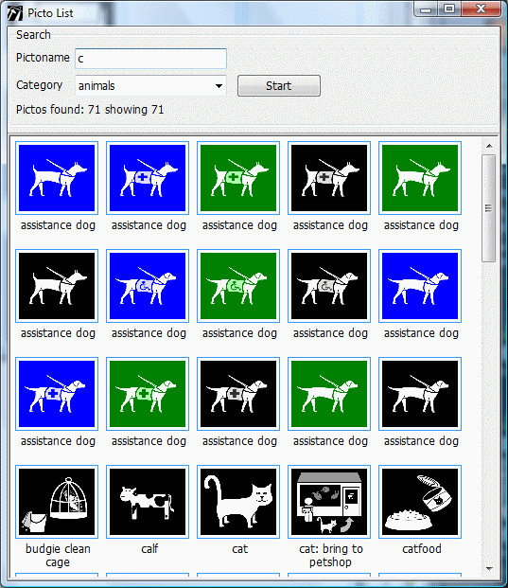Screen dimensions: 508x588
Task: Select the green assistance dog with wheelchair vest
Action: coord(238,286)
